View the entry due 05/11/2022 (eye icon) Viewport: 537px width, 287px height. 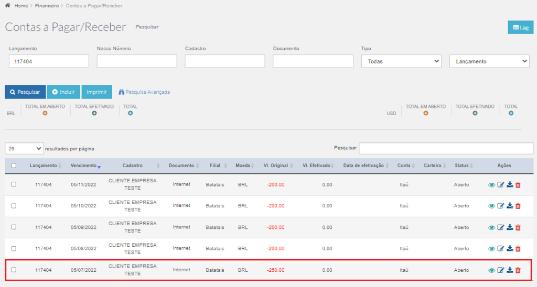[x=491, y=185]
